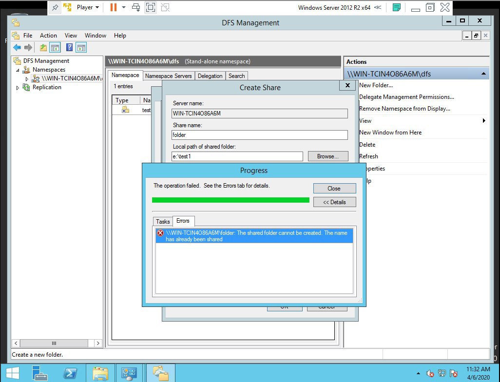This screenshot has width=500, height=382.
Task: Select the red error icon entry
Action: [x=160, y=233]
